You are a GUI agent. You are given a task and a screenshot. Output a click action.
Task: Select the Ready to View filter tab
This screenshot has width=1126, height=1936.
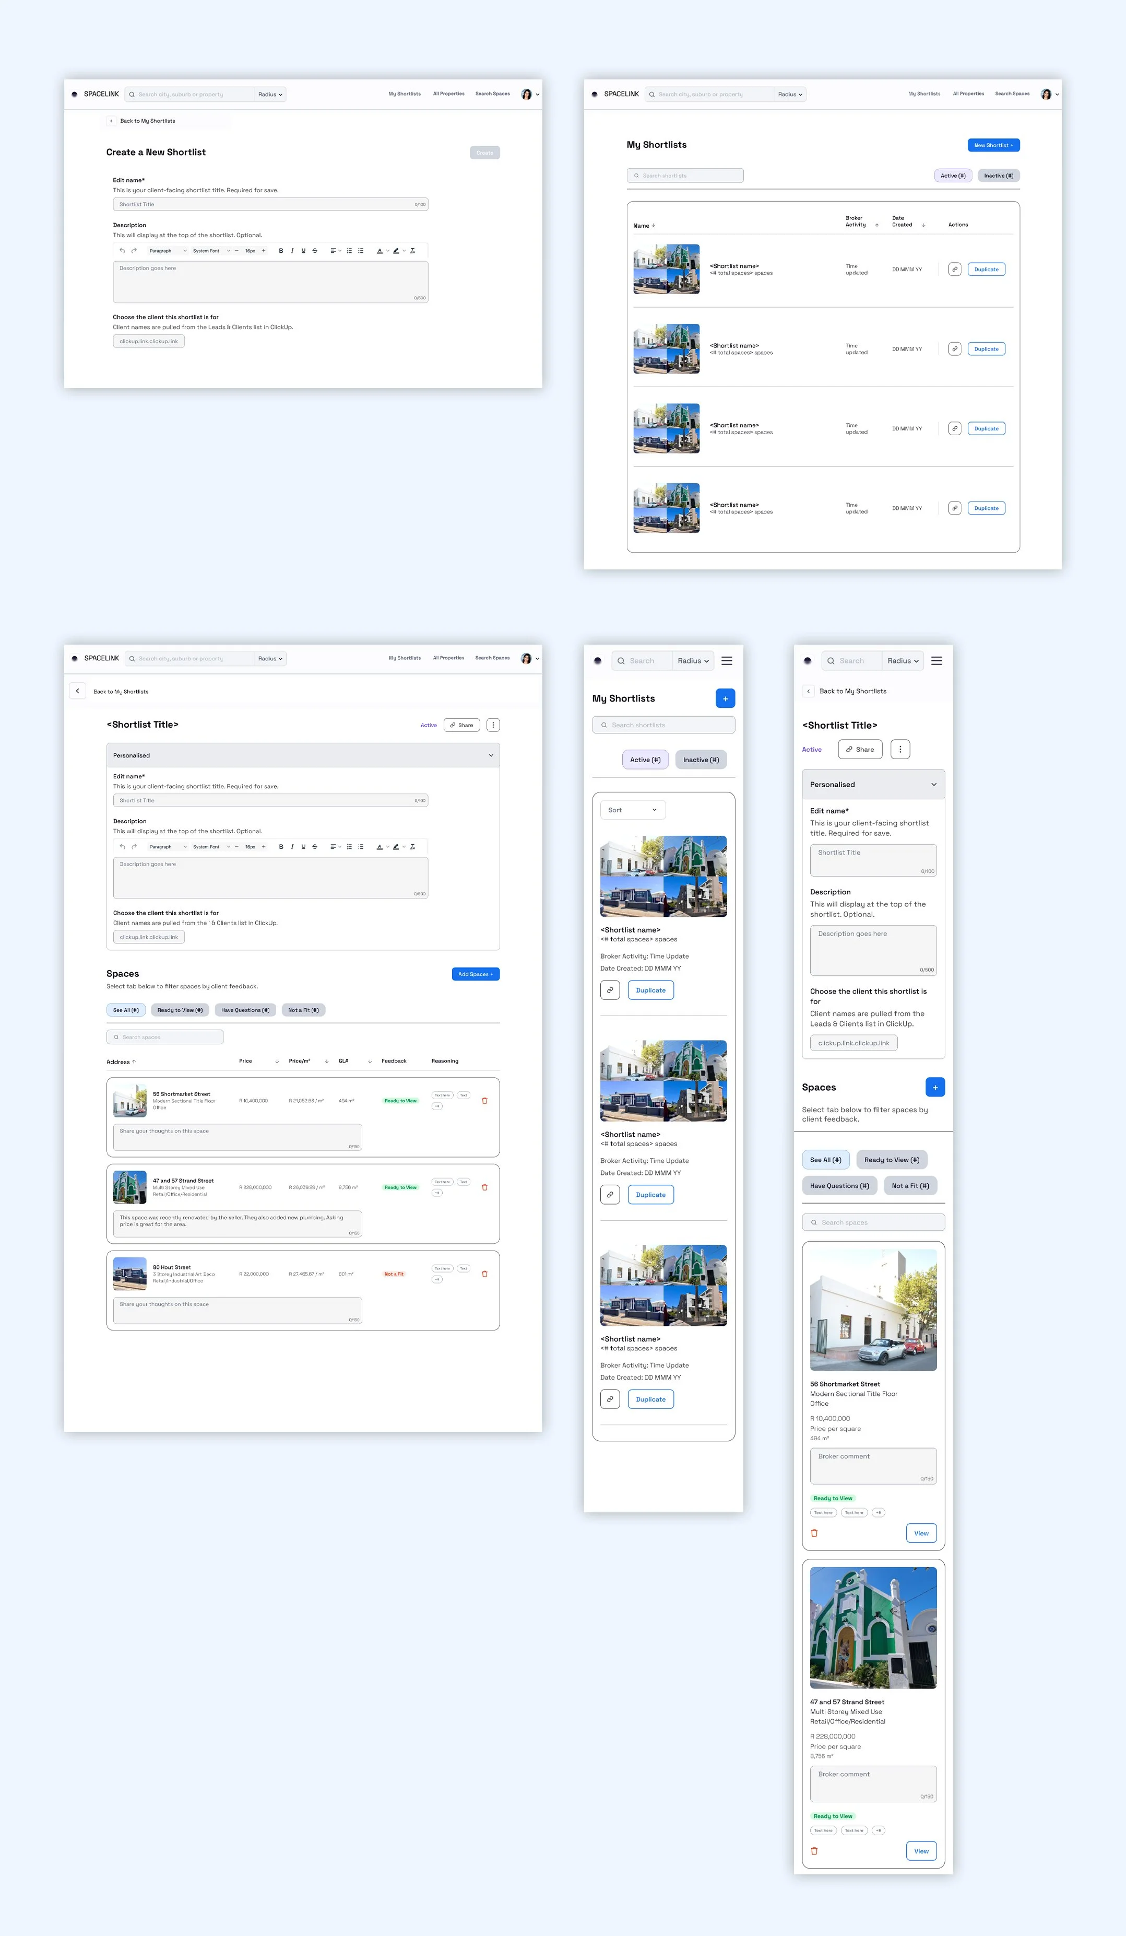pos(180,1009)
